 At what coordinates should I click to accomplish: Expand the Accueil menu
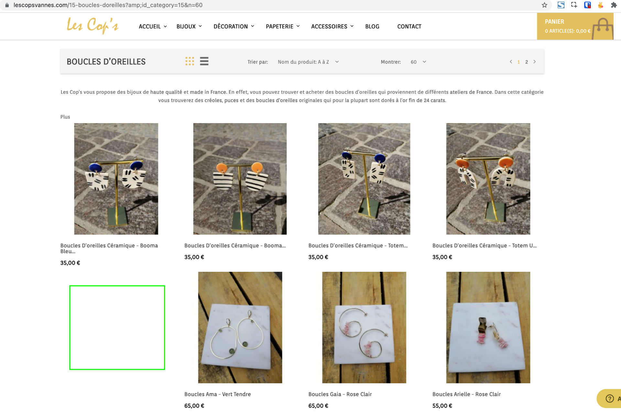[x=153, y=26]
